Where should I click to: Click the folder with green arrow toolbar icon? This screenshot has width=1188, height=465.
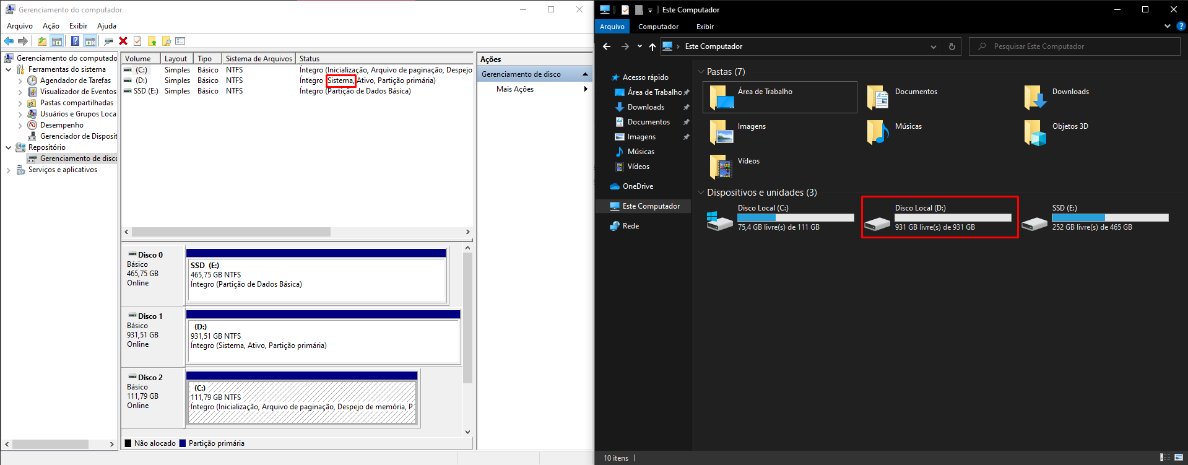tap(152, 41)
